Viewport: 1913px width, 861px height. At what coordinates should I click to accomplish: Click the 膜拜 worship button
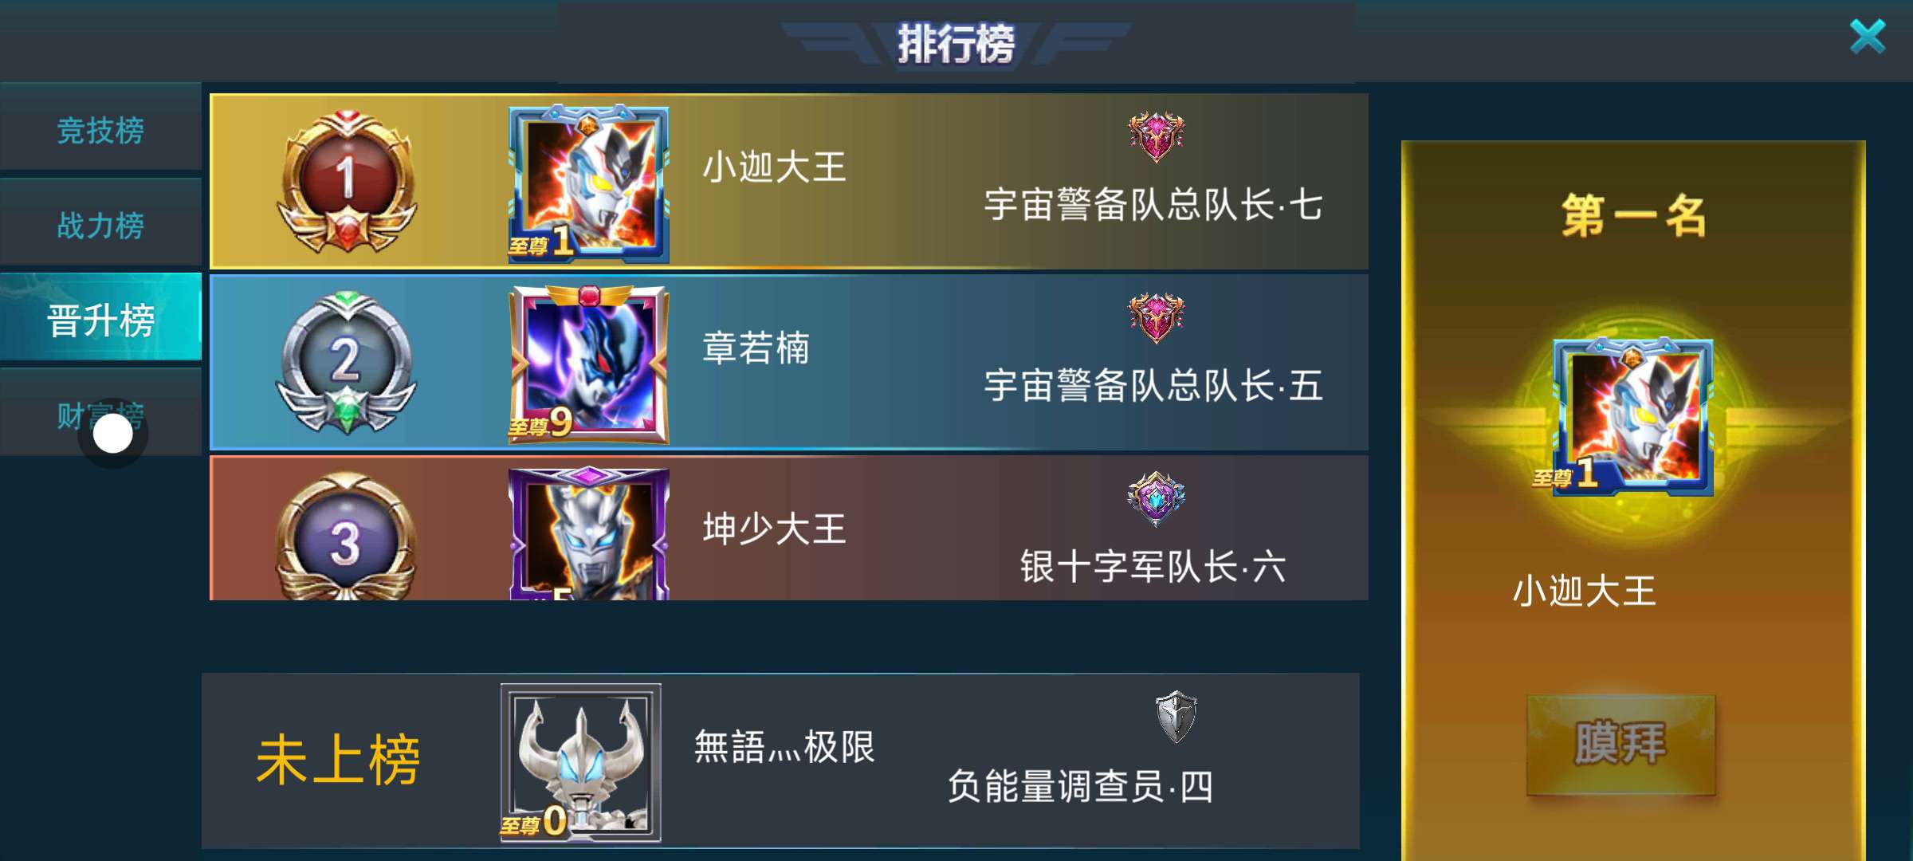[x=1620, y=744]
